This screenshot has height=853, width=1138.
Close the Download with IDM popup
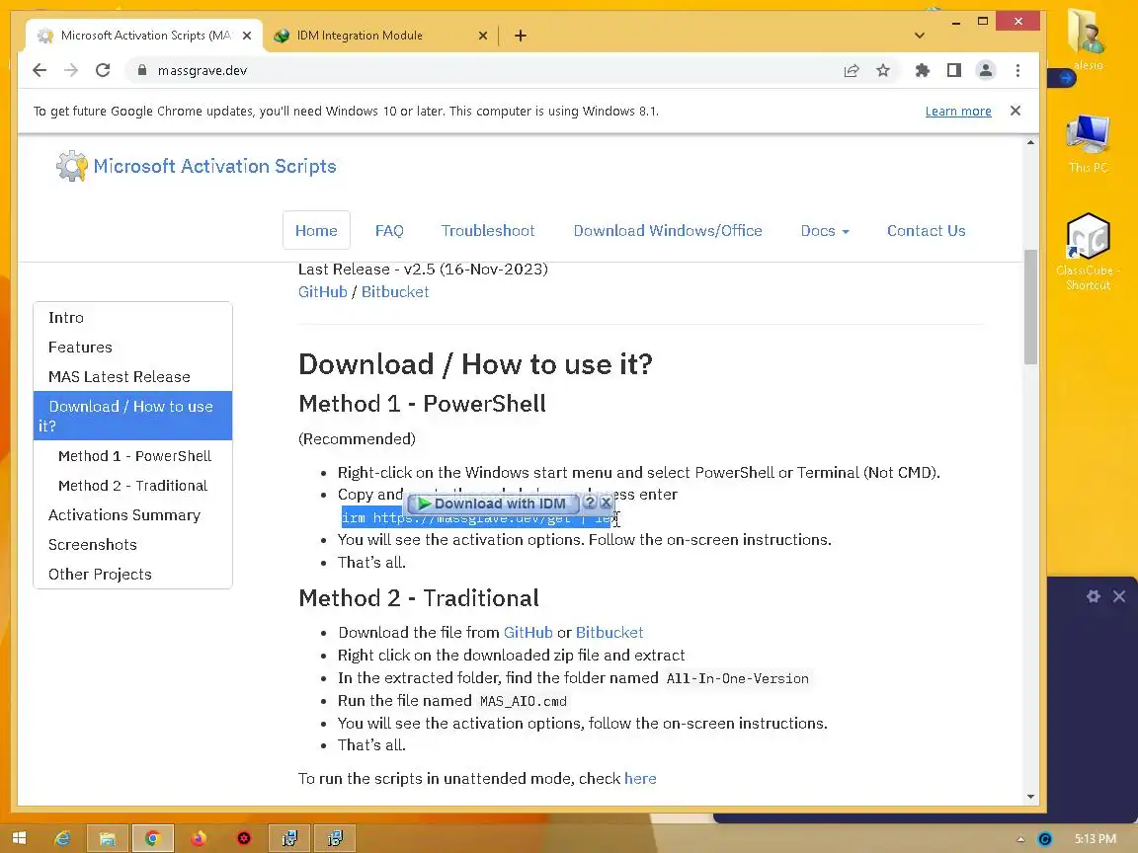606,502
